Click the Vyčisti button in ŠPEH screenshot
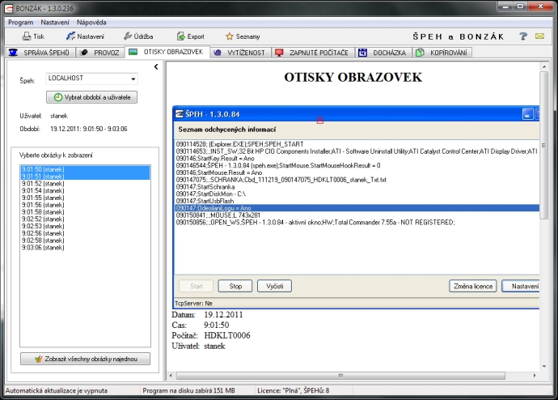 (x=274, y=286)
